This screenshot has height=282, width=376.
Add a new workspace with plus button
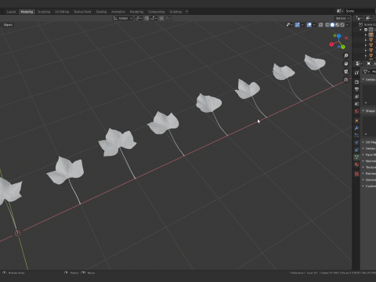[x=186, y=12]
